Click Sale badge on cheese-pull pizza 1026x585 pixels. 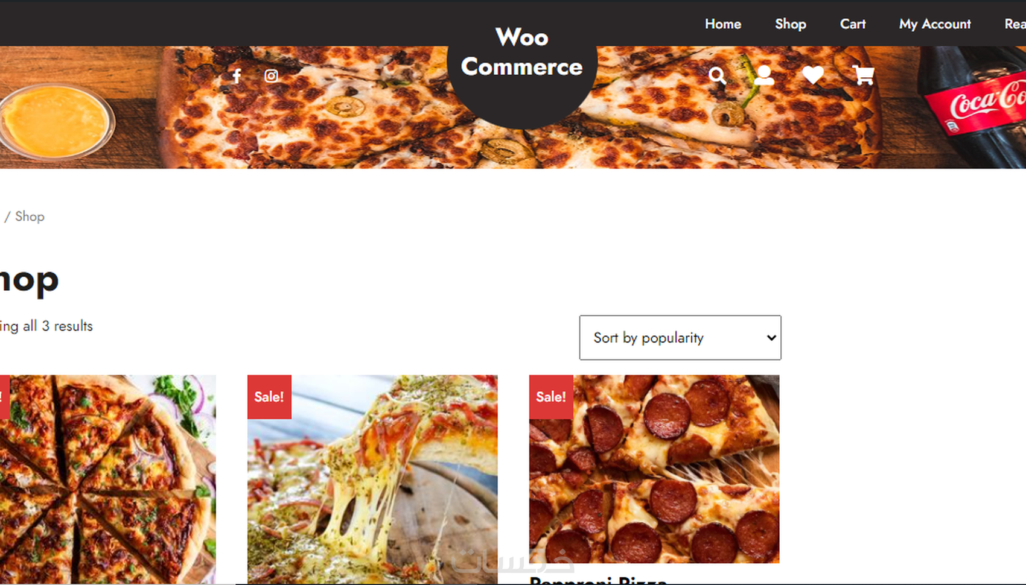pos(269,397)
